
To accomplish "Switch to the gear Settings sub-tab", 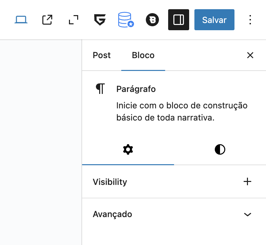I will point(128,150).
